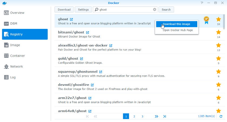Click the star icon on ghost row
Viewport: 227px width, 122px height.
click(x=218, y=19)
